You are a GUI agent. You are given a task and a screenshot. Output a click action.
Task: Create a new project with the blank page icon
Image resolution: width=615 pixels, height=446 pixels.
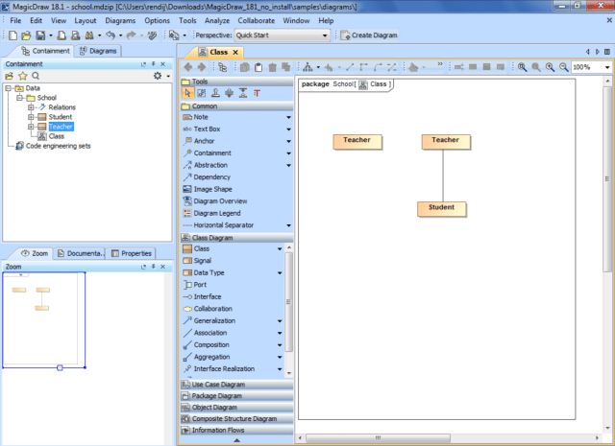coord(12,35)
